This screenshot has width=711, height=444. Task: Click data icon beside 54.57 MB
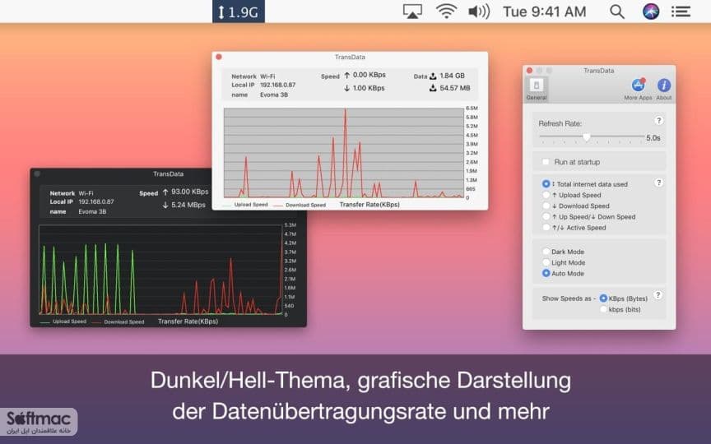pyautogui.click(x=433, y=88)
